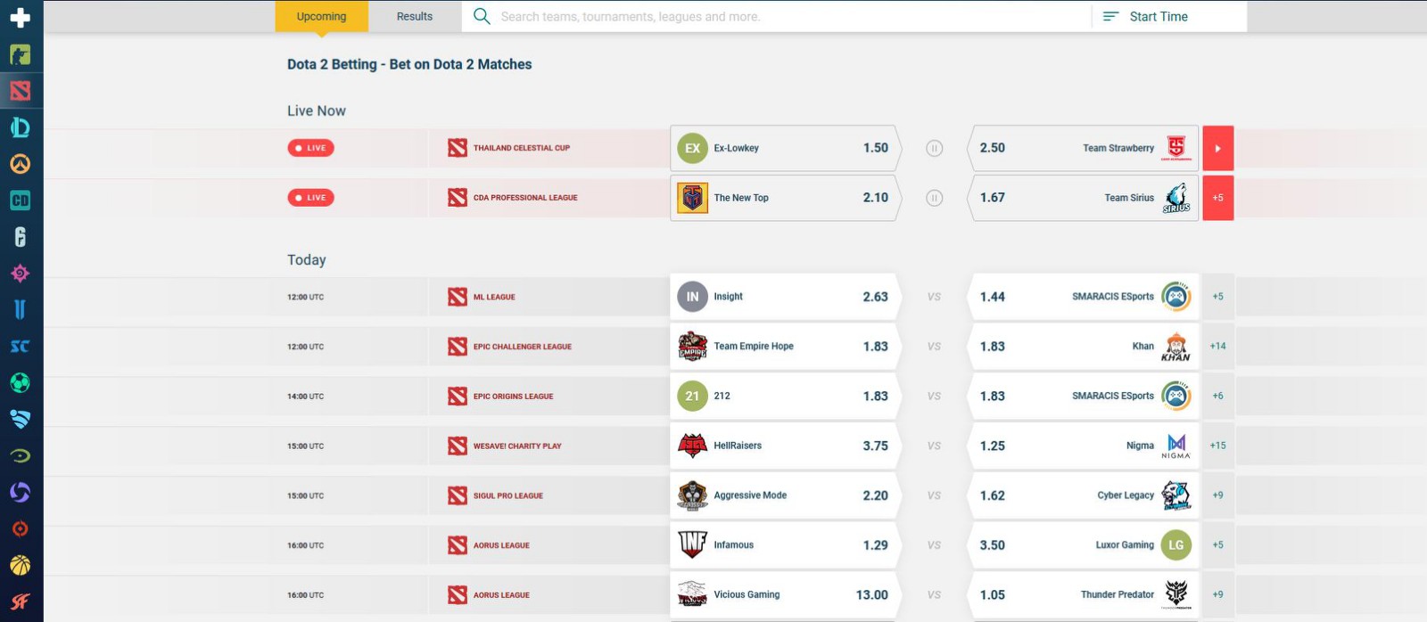Click the Cyber Legacy team logo

click(1176, 495)
